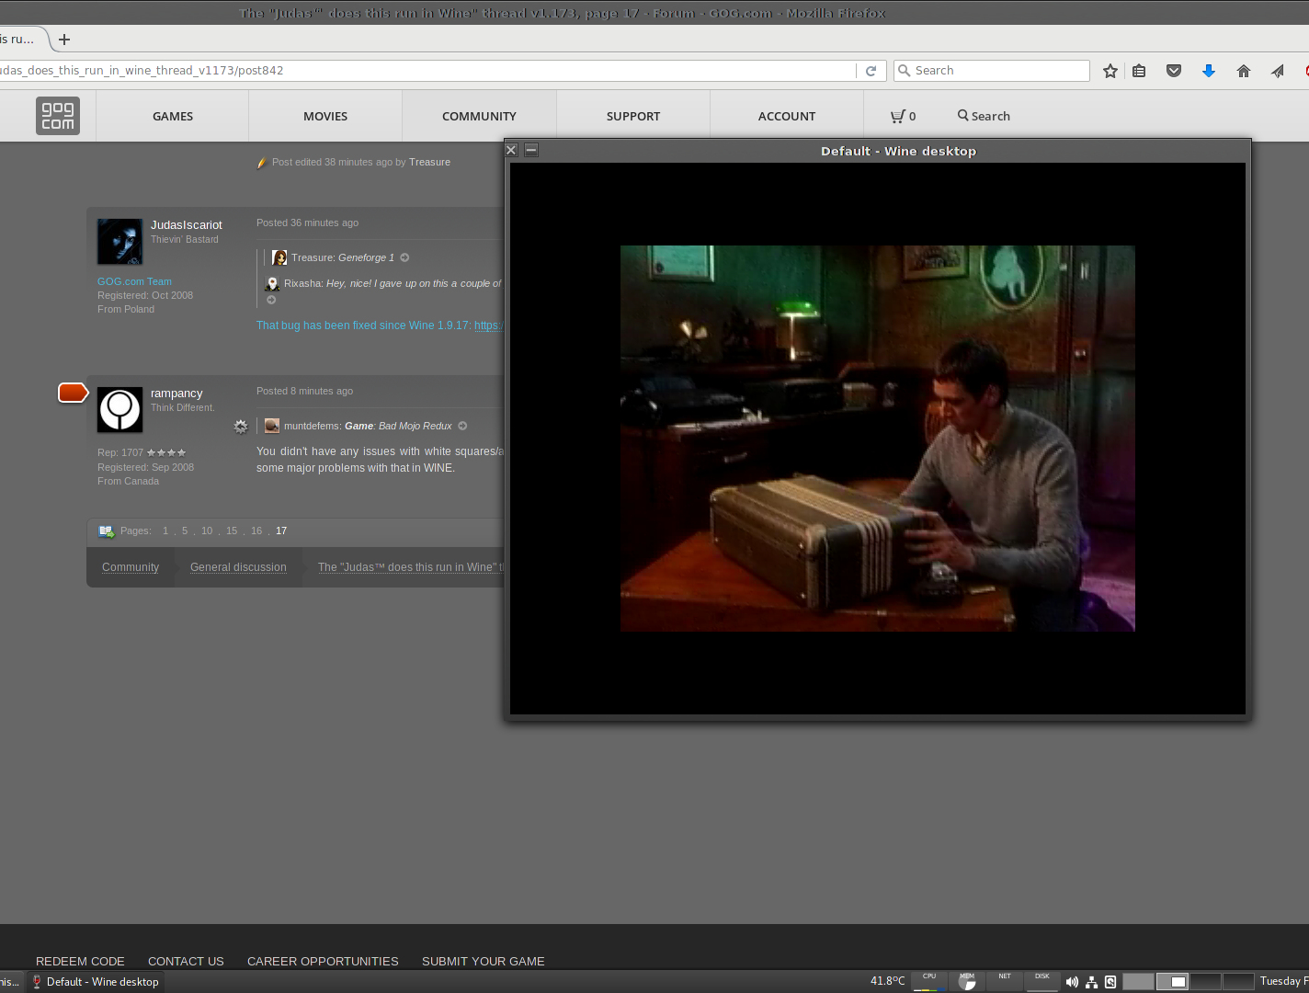The width and height of the screenshot is (1309, 993).
Task: Open the volume control in system tray
Action: 1072,982
